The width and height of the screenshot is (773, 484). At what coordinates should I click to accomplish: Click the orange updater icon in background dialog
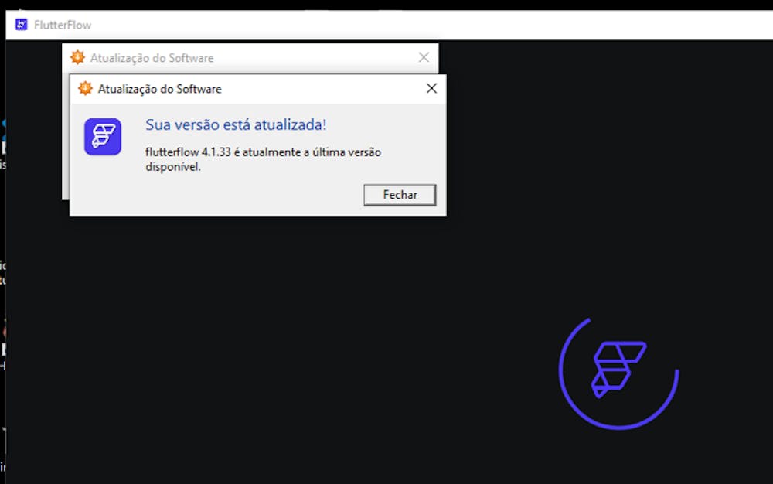[x=77, y=57]
